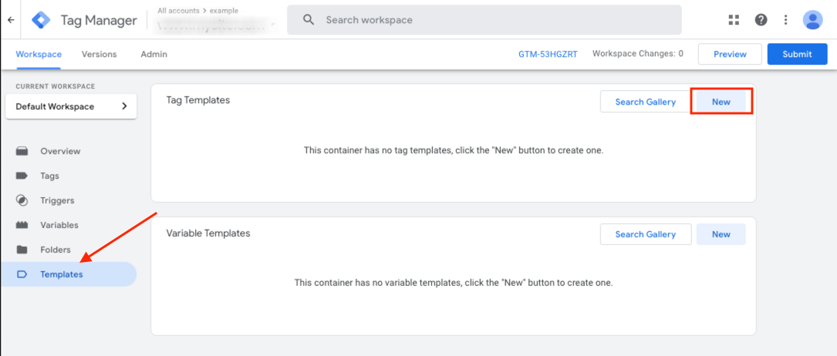837x356 pixels.
Task: Expand the Default Workspace selector
Action: click(71, 106)
